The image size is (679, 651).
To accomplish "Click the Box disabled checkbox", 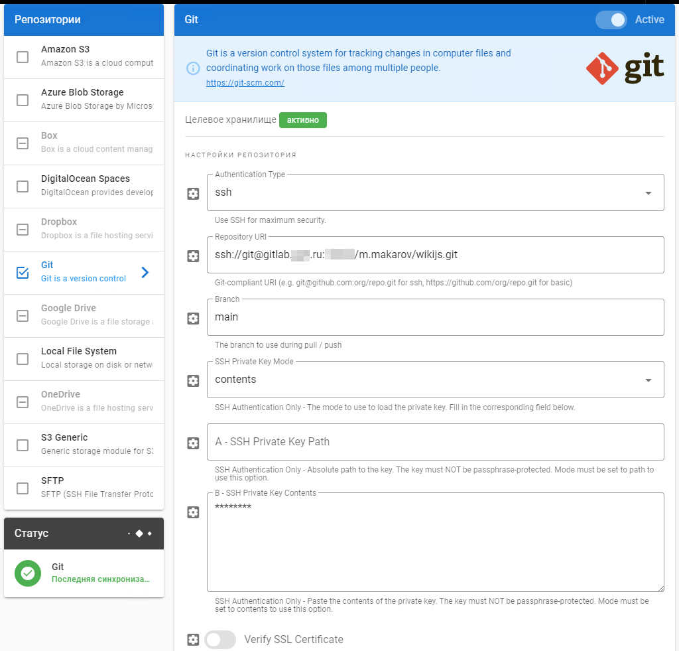I will pos(23,143).
